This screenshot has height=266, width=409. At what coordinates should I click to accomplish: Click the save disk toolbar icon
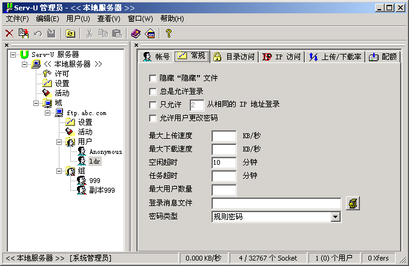pos(52,33)
